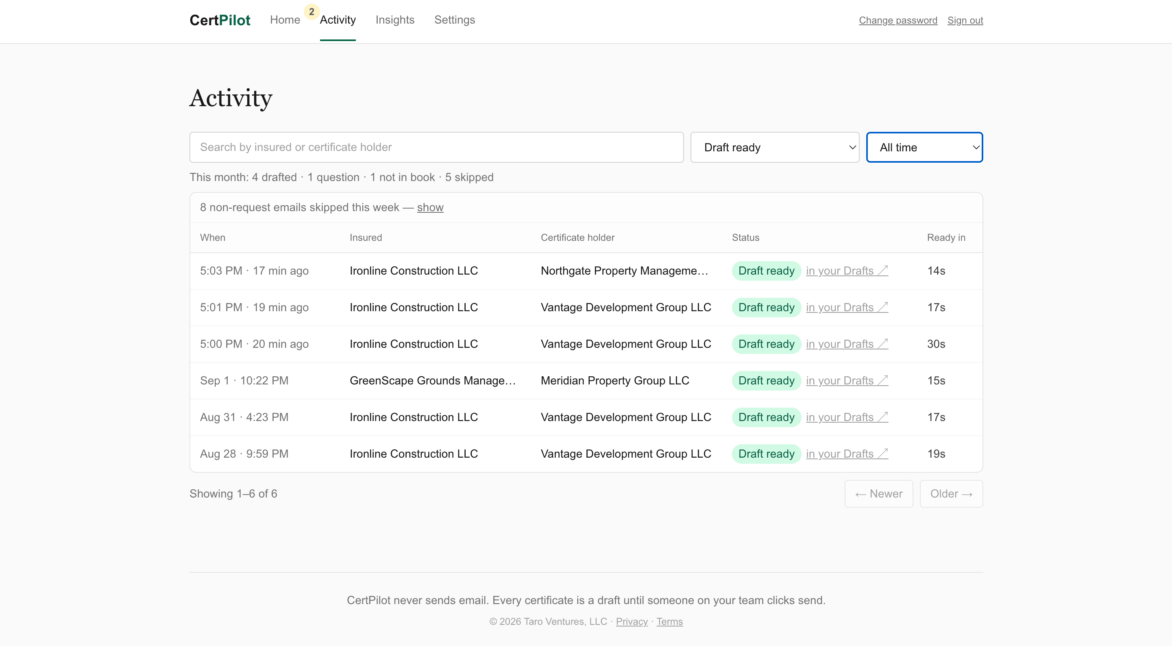Click Change password link
This screenshot has height=646, width=1172.
pos(898,20)
